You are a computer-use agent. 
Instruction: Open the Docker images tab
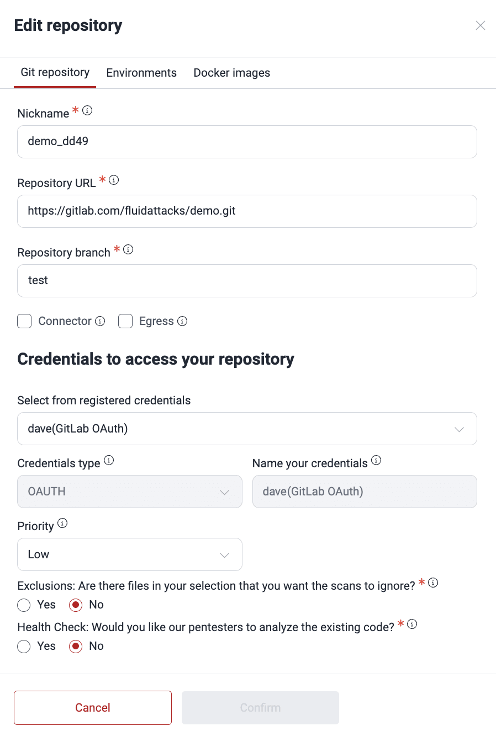click(232, 73)
